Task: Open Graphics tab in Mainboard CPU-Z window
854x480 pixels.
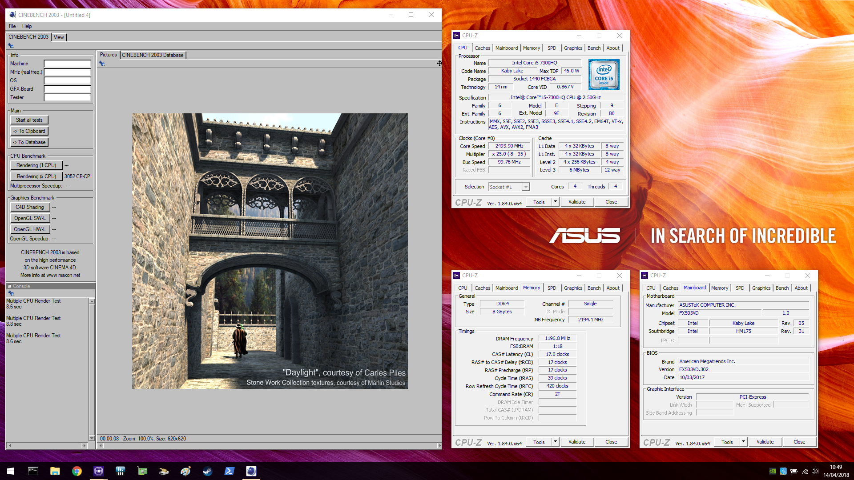Action: pyautogui.click(x=761, y=288)
